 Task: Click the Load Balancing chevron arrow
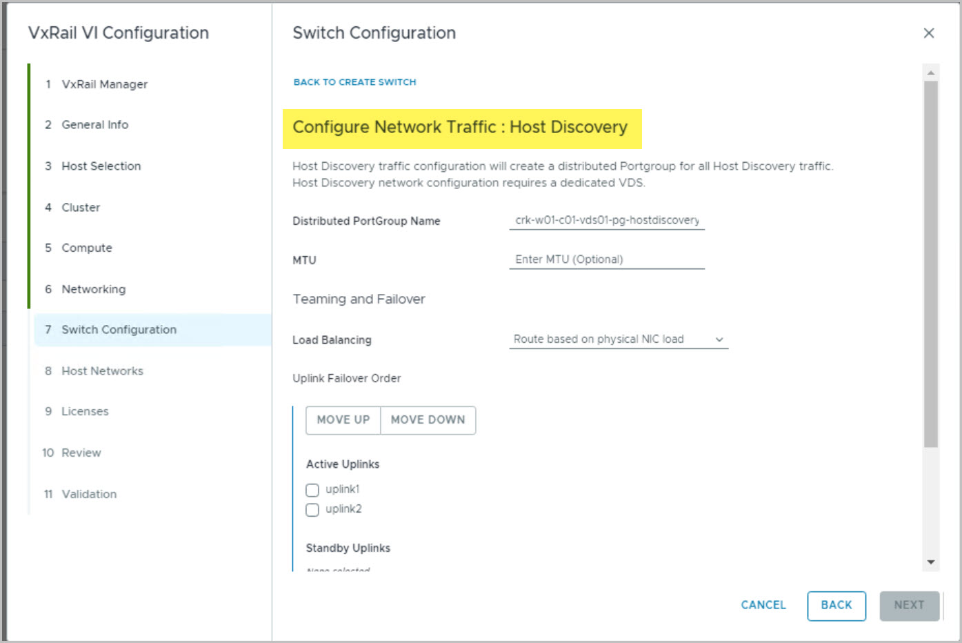(x=719, y=339)
